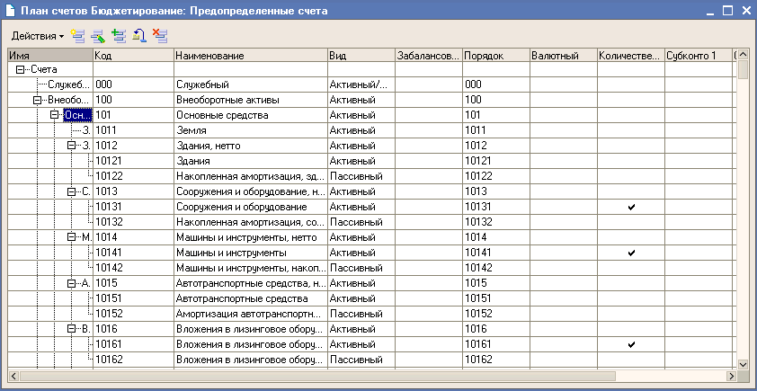Select the cell with code 1011
The width and height of the screenshot is (757, 391).
[x=134, y=130]
